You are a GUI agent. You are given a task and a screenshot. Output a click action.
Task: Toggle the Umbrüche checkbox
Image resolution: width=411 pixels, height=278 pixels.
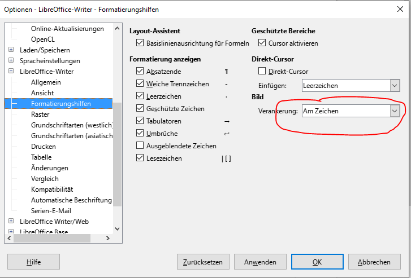pyautogui.click(x=140, y=134)
